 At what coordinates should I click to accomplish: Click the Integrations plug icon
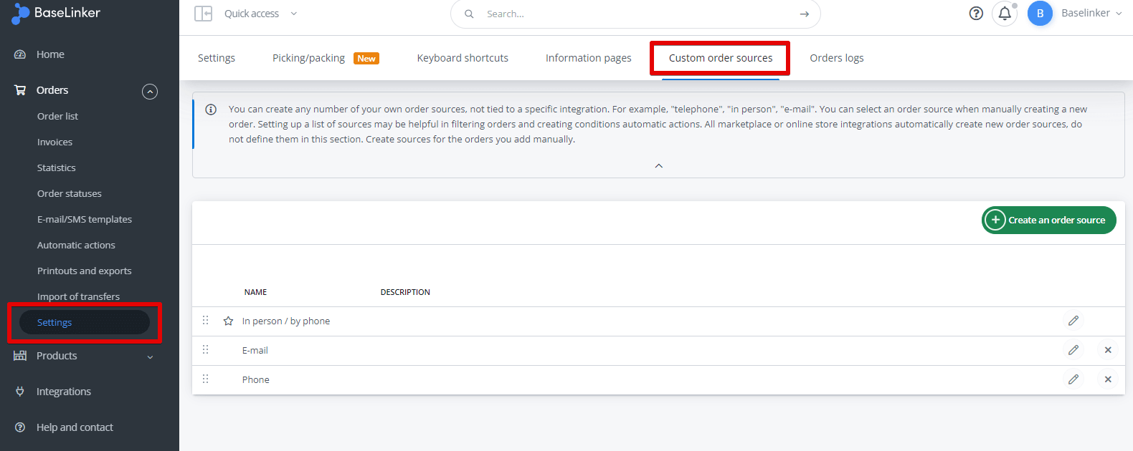click(20, 392)
